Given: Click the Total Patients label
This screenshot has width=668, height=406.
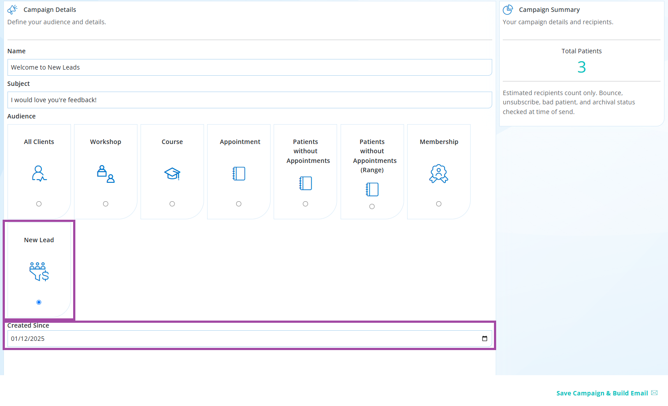Looking at the screenshot, I should [x=582, y=51].
